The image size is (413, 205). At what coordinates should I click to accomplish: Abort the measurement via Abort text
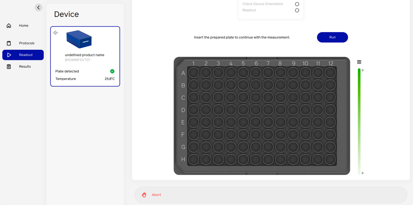(157, 195)
